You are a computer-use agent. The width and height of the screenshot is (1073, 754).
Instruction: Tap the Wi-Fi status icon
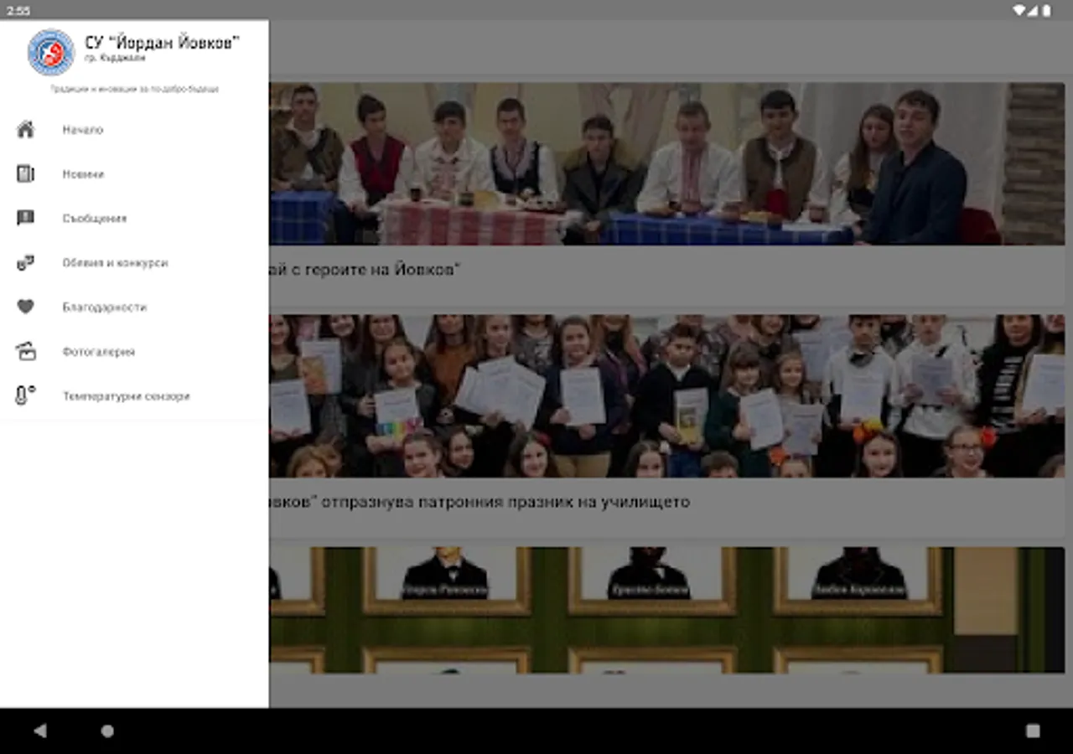click(1019, 10)
